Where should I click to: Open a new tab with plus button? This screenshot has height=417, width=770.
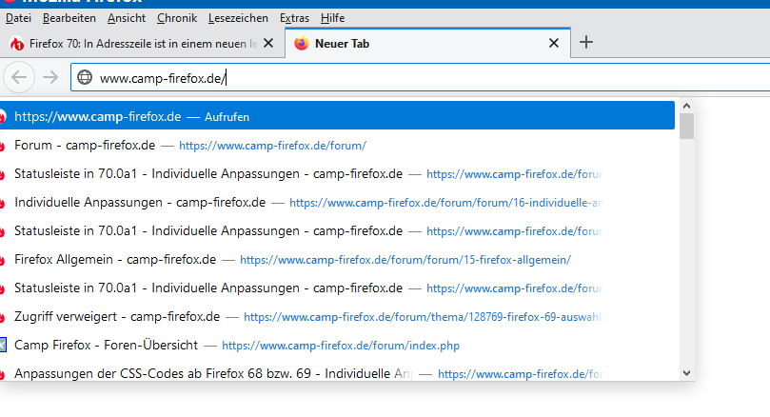point(586,42)
